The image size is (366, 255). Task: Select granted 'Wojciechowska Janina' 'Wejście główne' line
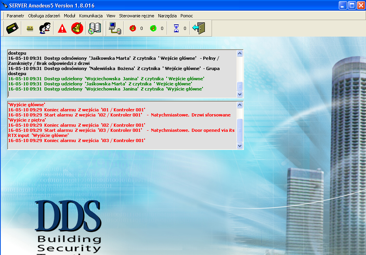click(106, 79)
